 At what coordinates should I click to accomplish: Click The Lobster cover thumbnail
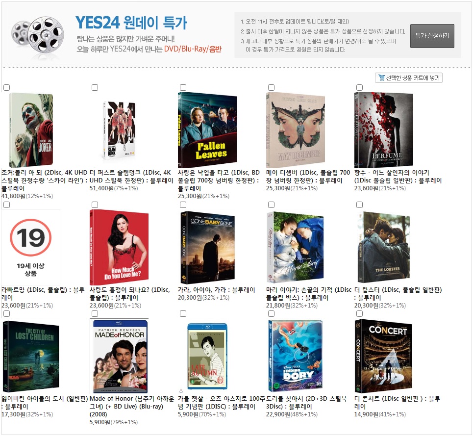383,247
